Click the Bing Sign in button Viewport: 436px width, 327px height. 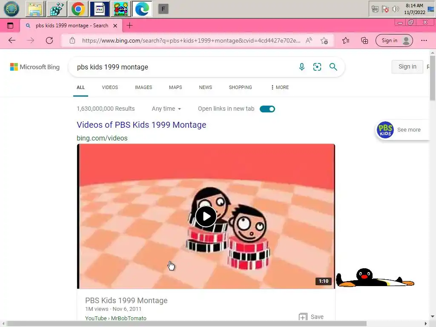coord(407,67)
